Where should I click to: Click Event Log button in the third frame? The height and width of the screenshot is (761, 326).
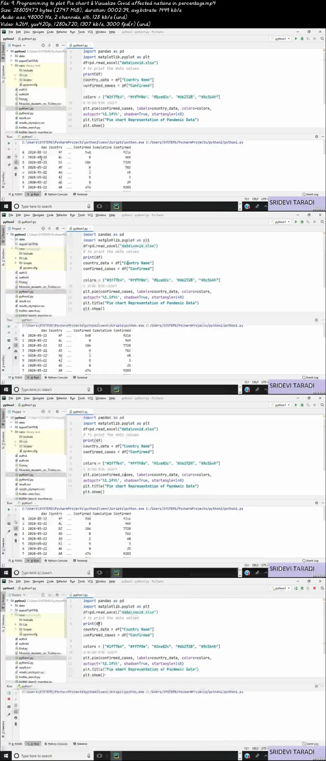[x=310, y=560]
